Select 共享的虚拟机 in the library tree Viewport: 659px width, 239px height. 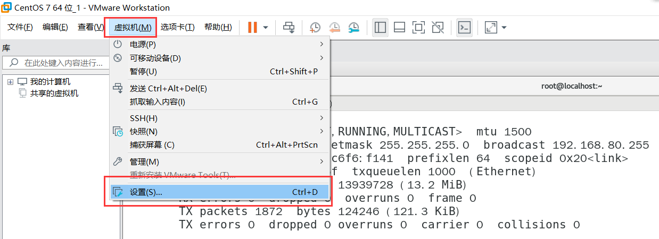click(x=54, y=93)
